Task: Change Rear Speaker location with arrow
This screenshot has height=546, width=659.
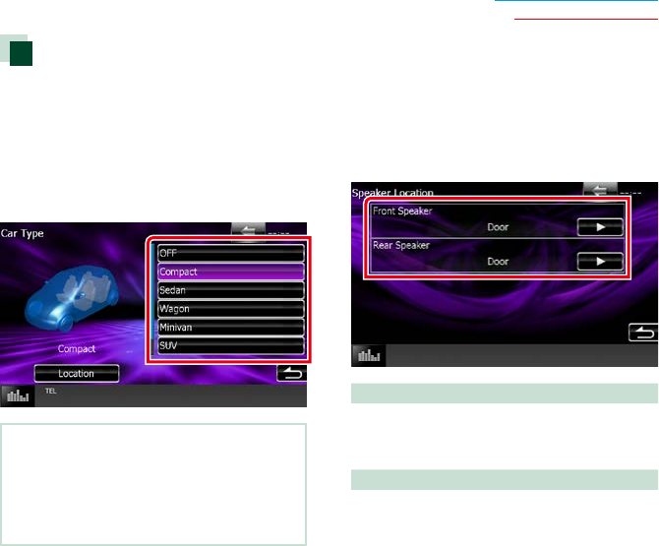Action: [x=600, y=262]
